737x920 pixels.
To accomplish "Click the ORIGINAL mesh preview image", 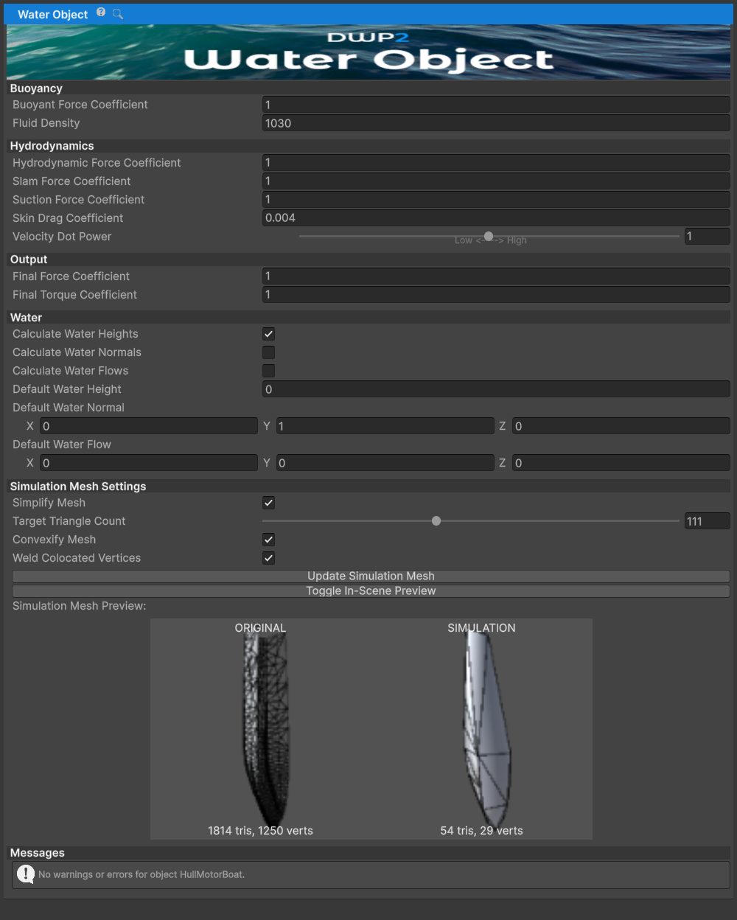I will [x=261, y=728].
